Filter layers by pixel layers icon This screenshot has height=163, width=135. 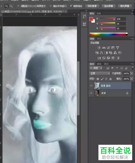108,68
